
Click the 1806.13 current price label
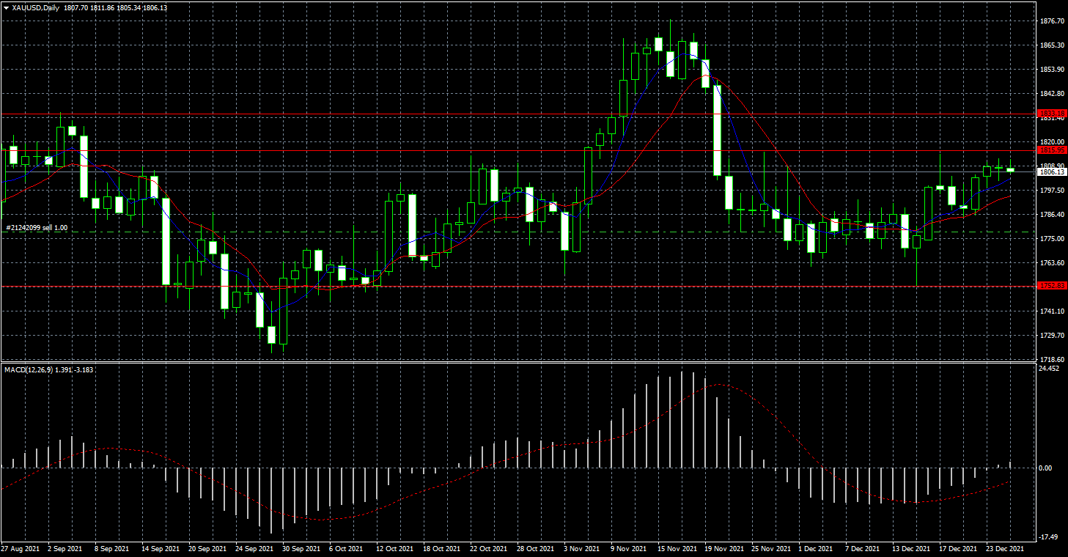point(1052,172)
